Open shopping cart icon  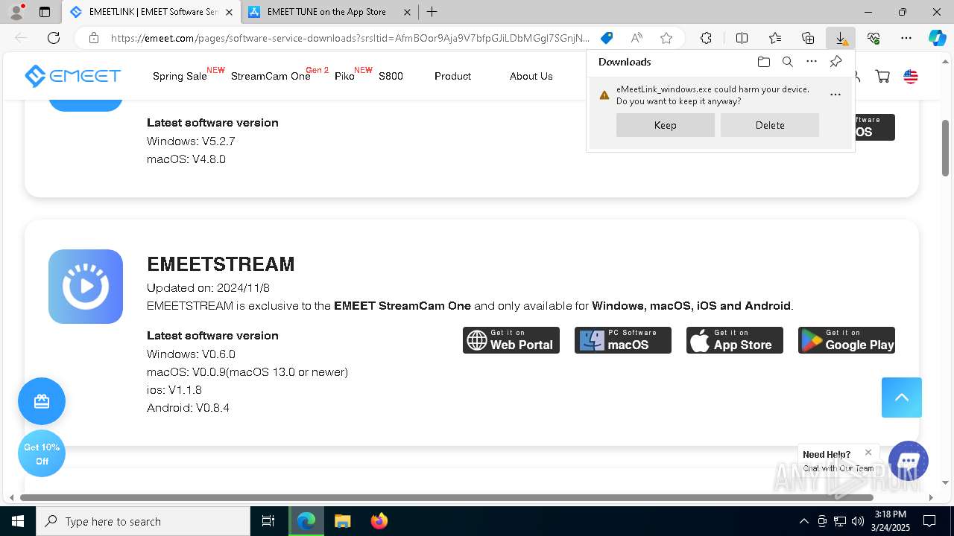tap(882, 76)
